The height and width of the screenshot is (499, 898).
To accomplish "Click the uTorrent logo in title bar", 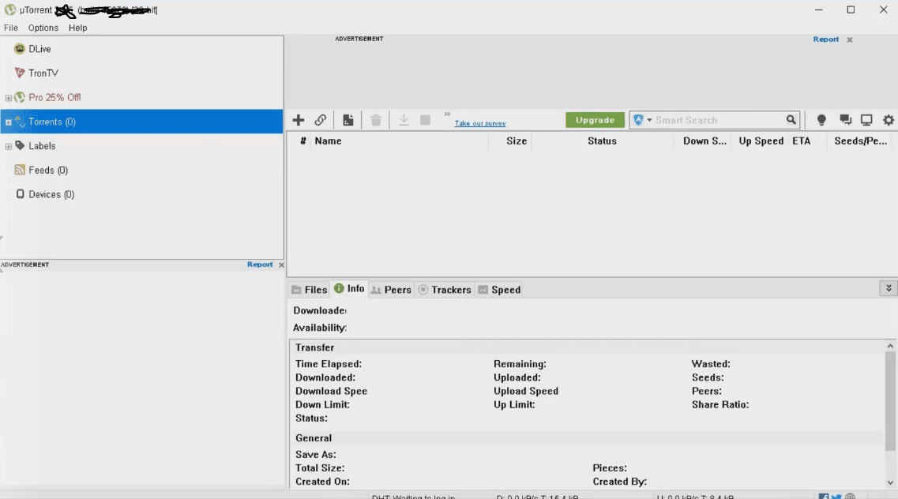I will pyautogui.click(x=9, y=9).
